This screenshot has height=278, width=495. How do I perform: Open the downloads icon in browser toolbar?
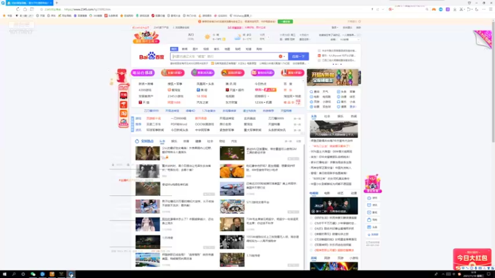(x=455, y=9)
